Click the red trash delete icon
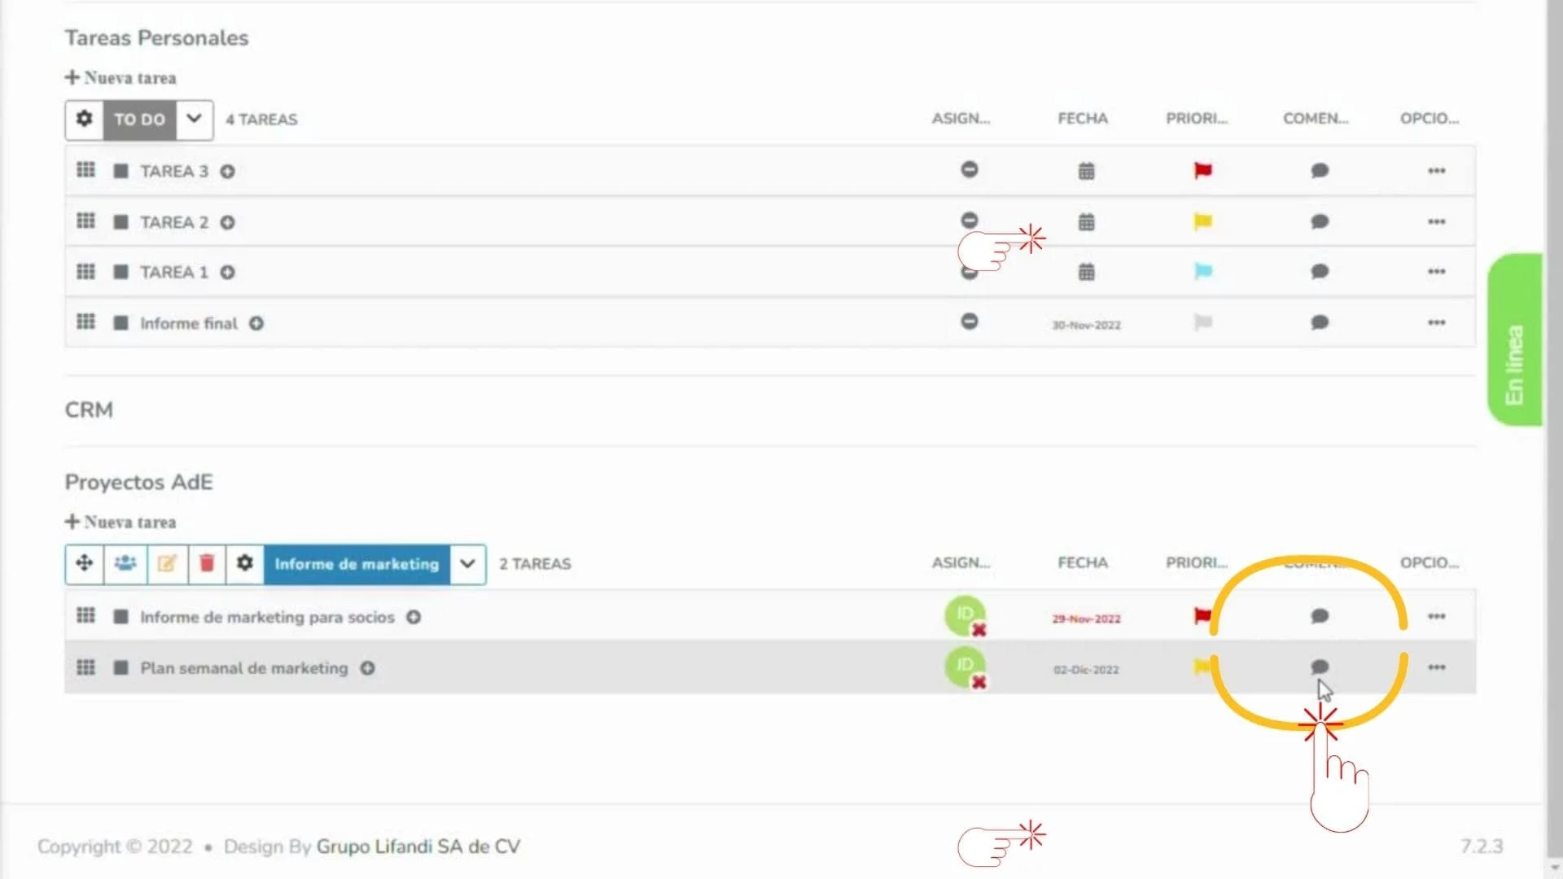This screenshot has height=879, width=1563. [207, 563]
